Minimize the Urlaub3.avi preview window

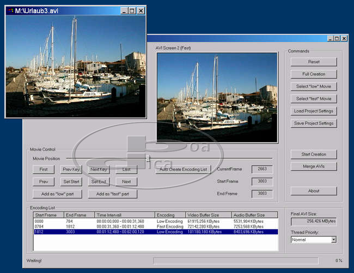pyautogui.click(x=124, y=10)
